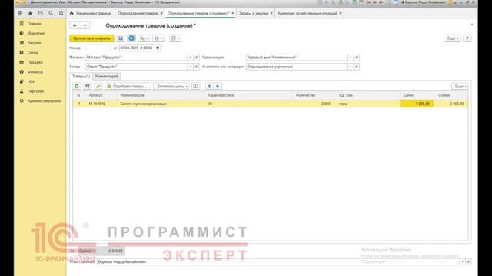Open the Еще menu above the goods table
The height and width of the screenshot is (276, 492).
[460, 86]
